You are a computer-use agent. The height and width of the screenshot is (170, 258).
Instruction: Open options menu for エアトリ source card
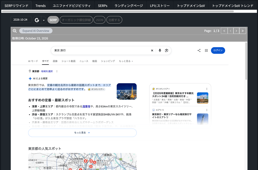(x=207, y=110)
